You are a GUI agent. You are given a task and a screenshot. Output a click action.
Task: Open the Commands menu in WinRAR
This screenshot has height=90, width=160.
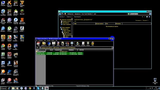40,40
